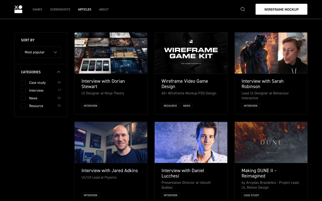Screen dimensions: 322x201
Task: Click the "60+ Wireframe Mockup PSD Design" text
Action: [x=189, y=93]
